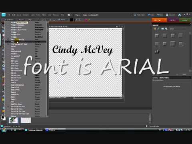Screen dimensions: 192x144
Task: Click the black text color swatch
Action: point(72,20)
